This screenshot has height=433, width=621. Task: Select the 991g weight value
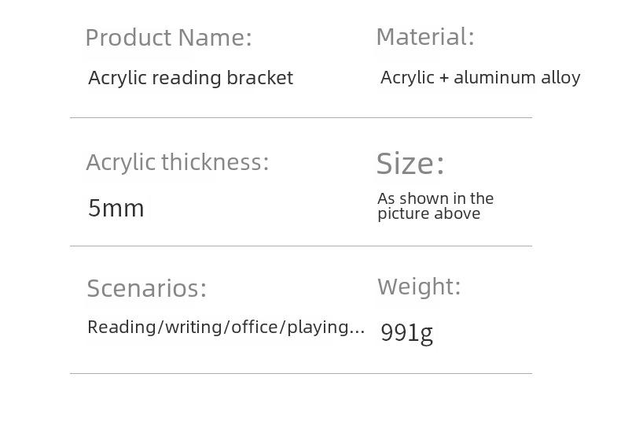click(406, 333)
